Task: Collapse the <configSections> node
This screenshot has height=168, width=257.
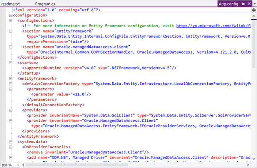Action: coord(11,21)
